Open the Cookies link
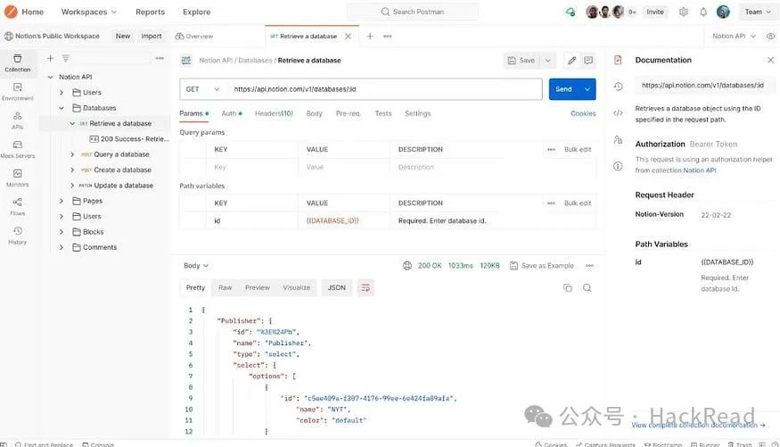The height and width of the screenshot is (447, 780). coord(583,113)
